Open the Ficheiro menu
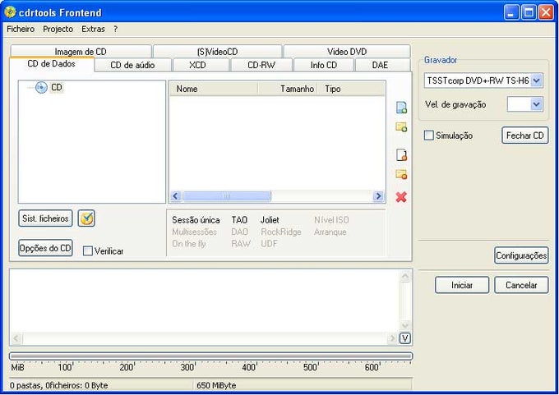Screen dimensions: 559x395 pyautogui.click(x=21, y=30)
